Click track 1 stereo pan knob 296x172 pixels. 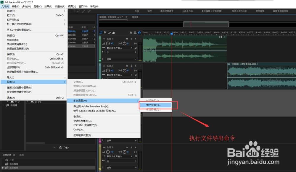pyautogui.click(x=124, y=43)
